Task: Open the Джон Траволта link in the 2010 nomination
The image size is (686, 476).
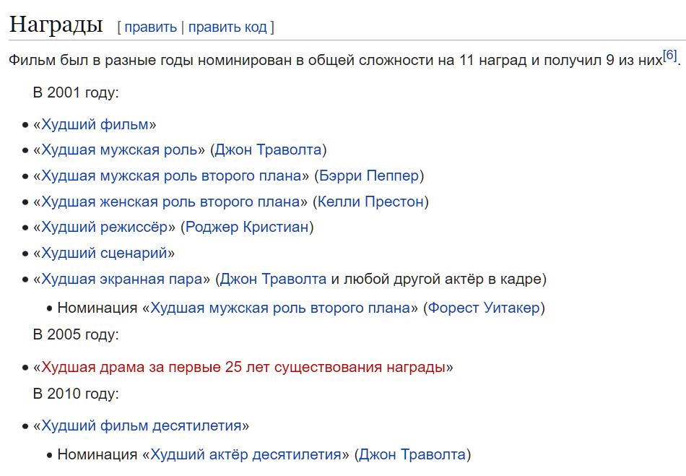Action: point(412,454)
